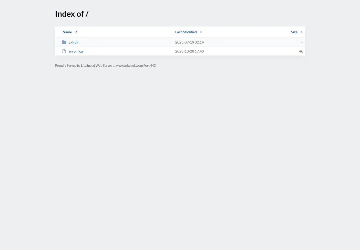Sort listing by Name column header
The image size is (360, 250).
pyautogui.click(x=67, y=32)
